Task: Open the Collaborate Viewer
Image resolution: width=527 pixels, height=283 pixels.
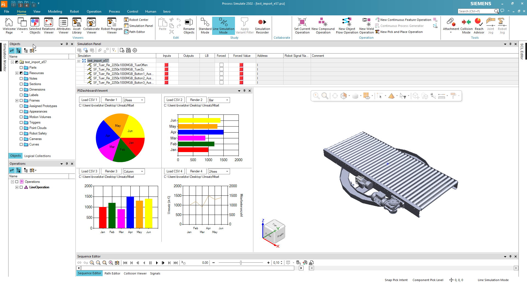Action: coord(91,26)
